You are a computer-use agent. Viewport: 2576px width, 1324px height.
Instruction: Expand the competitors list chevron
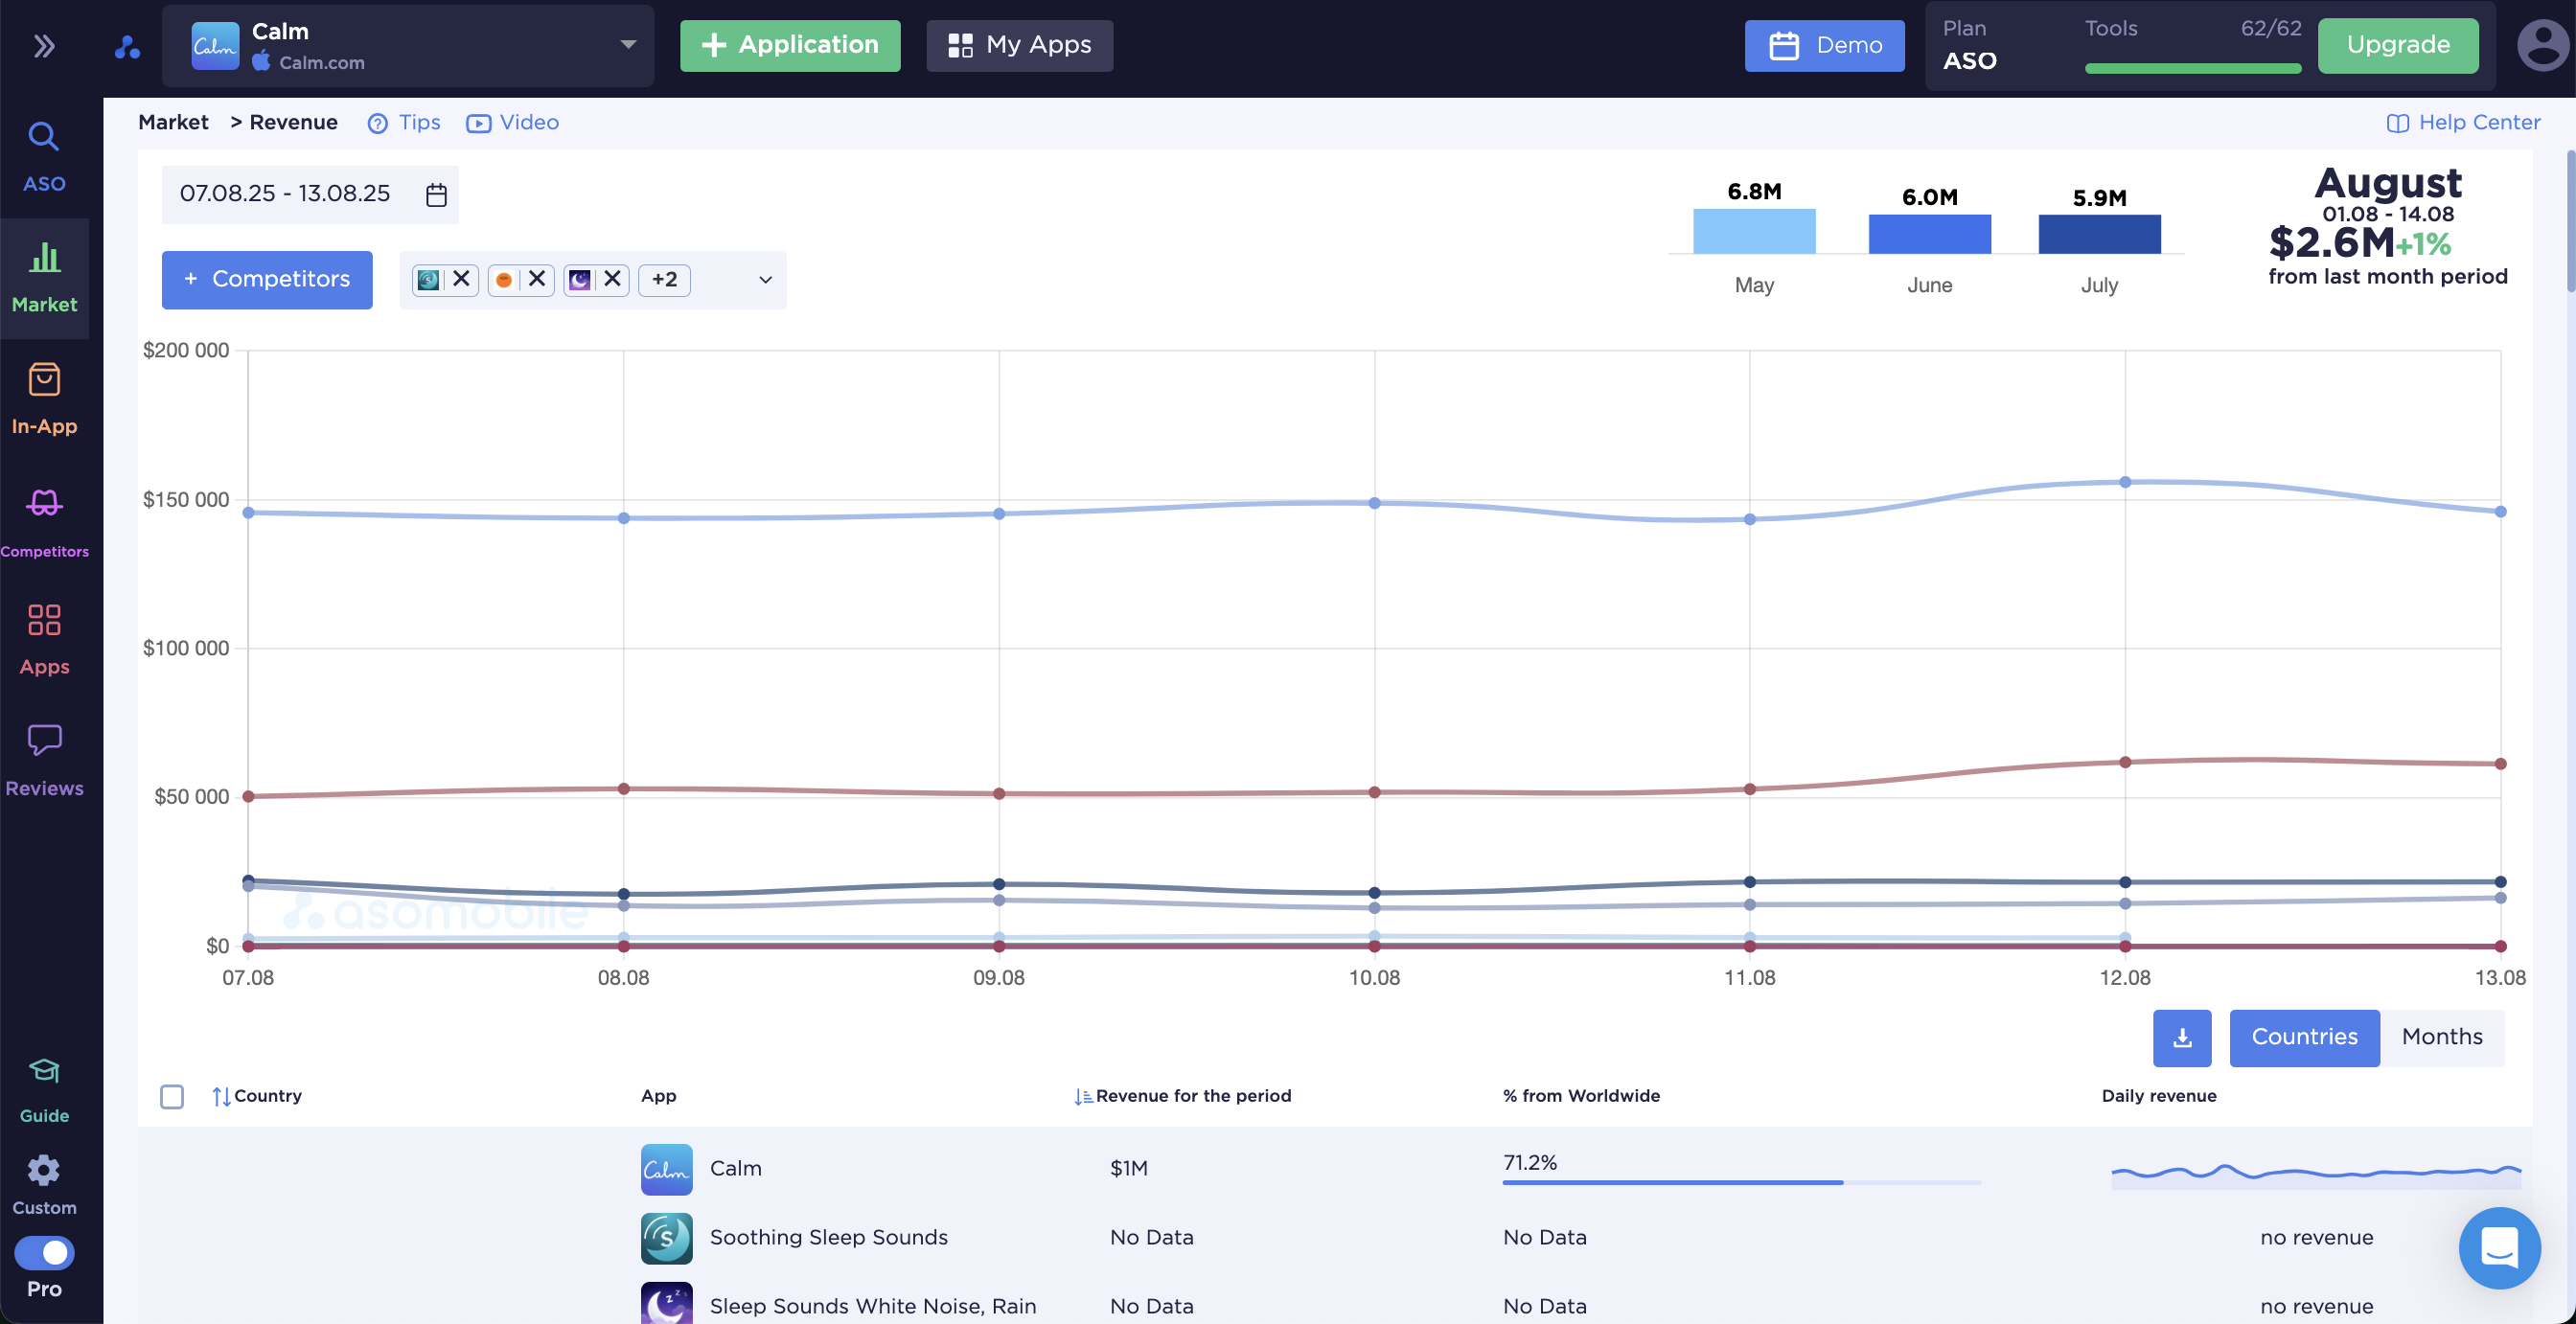point(766,280)
